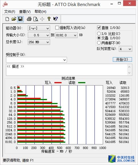Click read value 32813 for 0.5 KB
The height and width of the screenshot is (165, 138).
(x=125, y=88)
